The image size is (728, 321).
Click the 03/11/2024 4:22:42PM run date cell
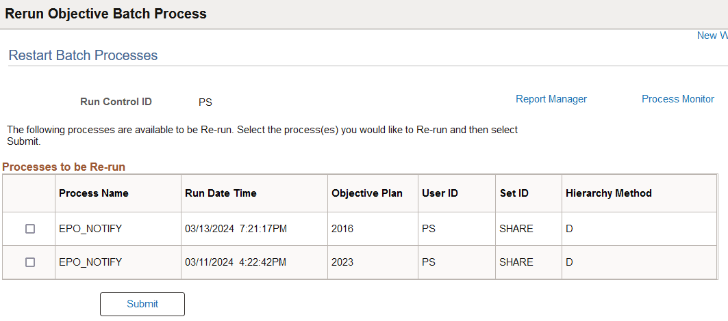pyautogui.click(x=236, y=262)
